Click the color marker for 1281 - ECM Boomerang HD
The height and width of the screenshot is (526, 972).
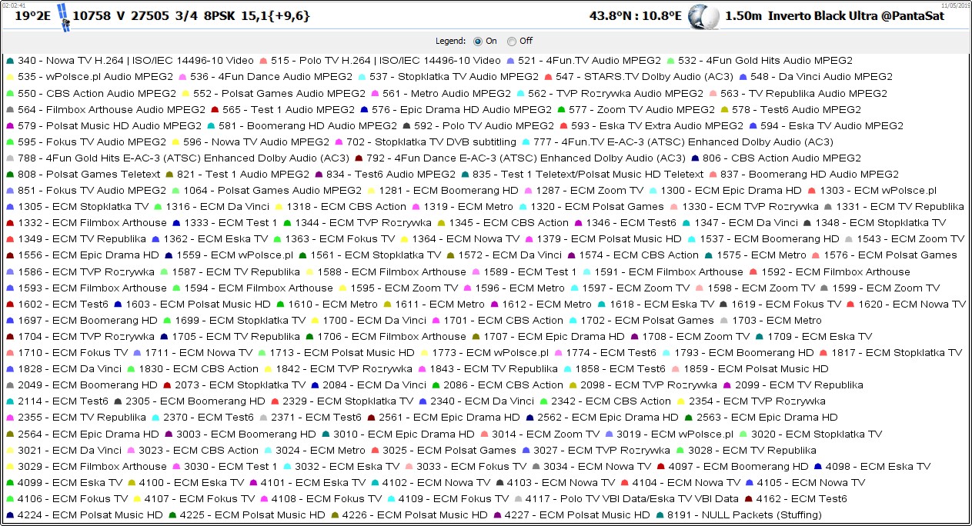tap(371, 191)
